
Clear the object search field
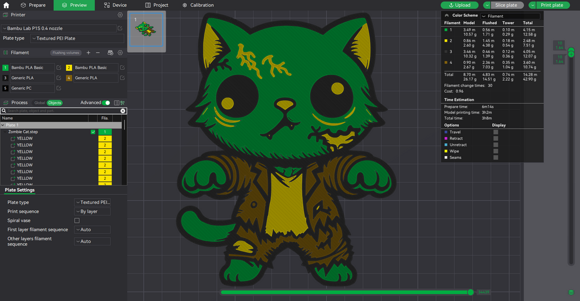click(123, 111)
